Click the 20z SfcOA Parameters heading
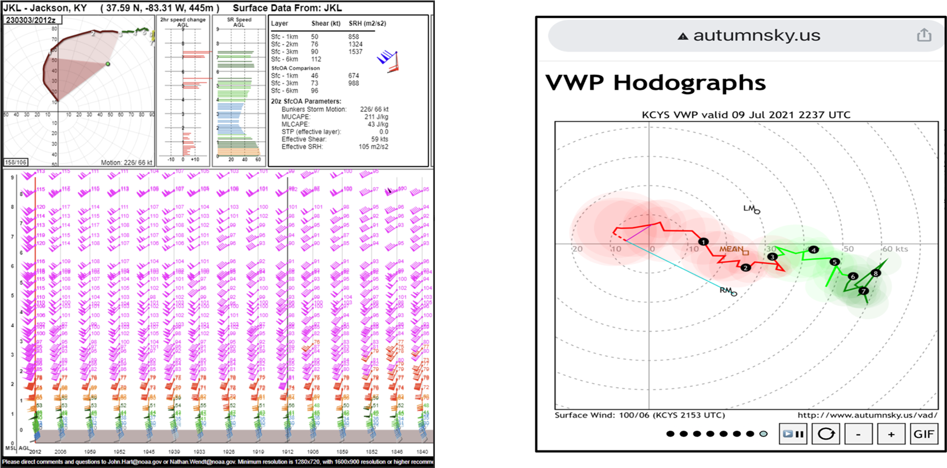The width and height of the screenshot is (947, 468). [306, 101]
